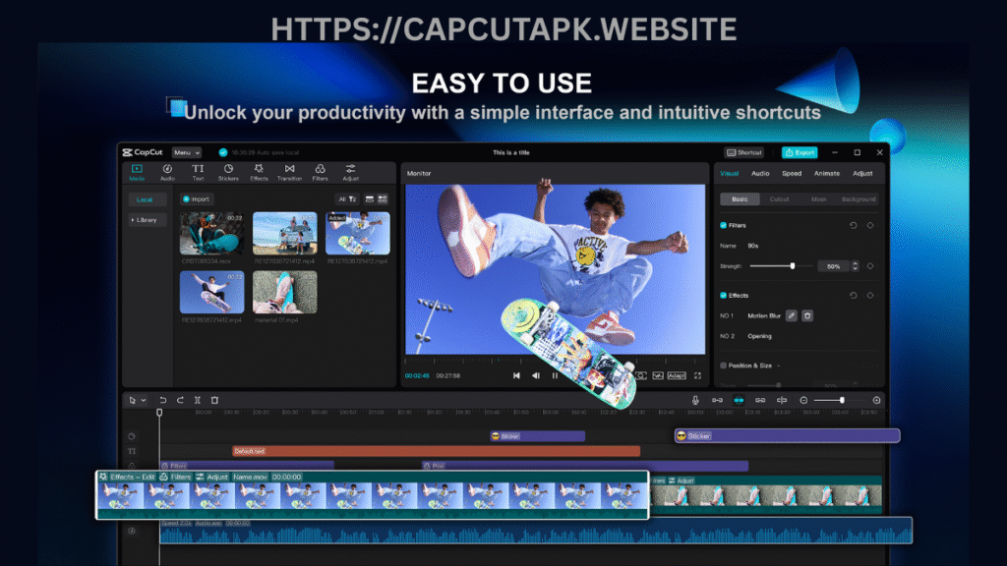Viewport: 1007px width, 566px height.
Task: Add keyframe for filter Strength
Action: (x=870, y=265)
